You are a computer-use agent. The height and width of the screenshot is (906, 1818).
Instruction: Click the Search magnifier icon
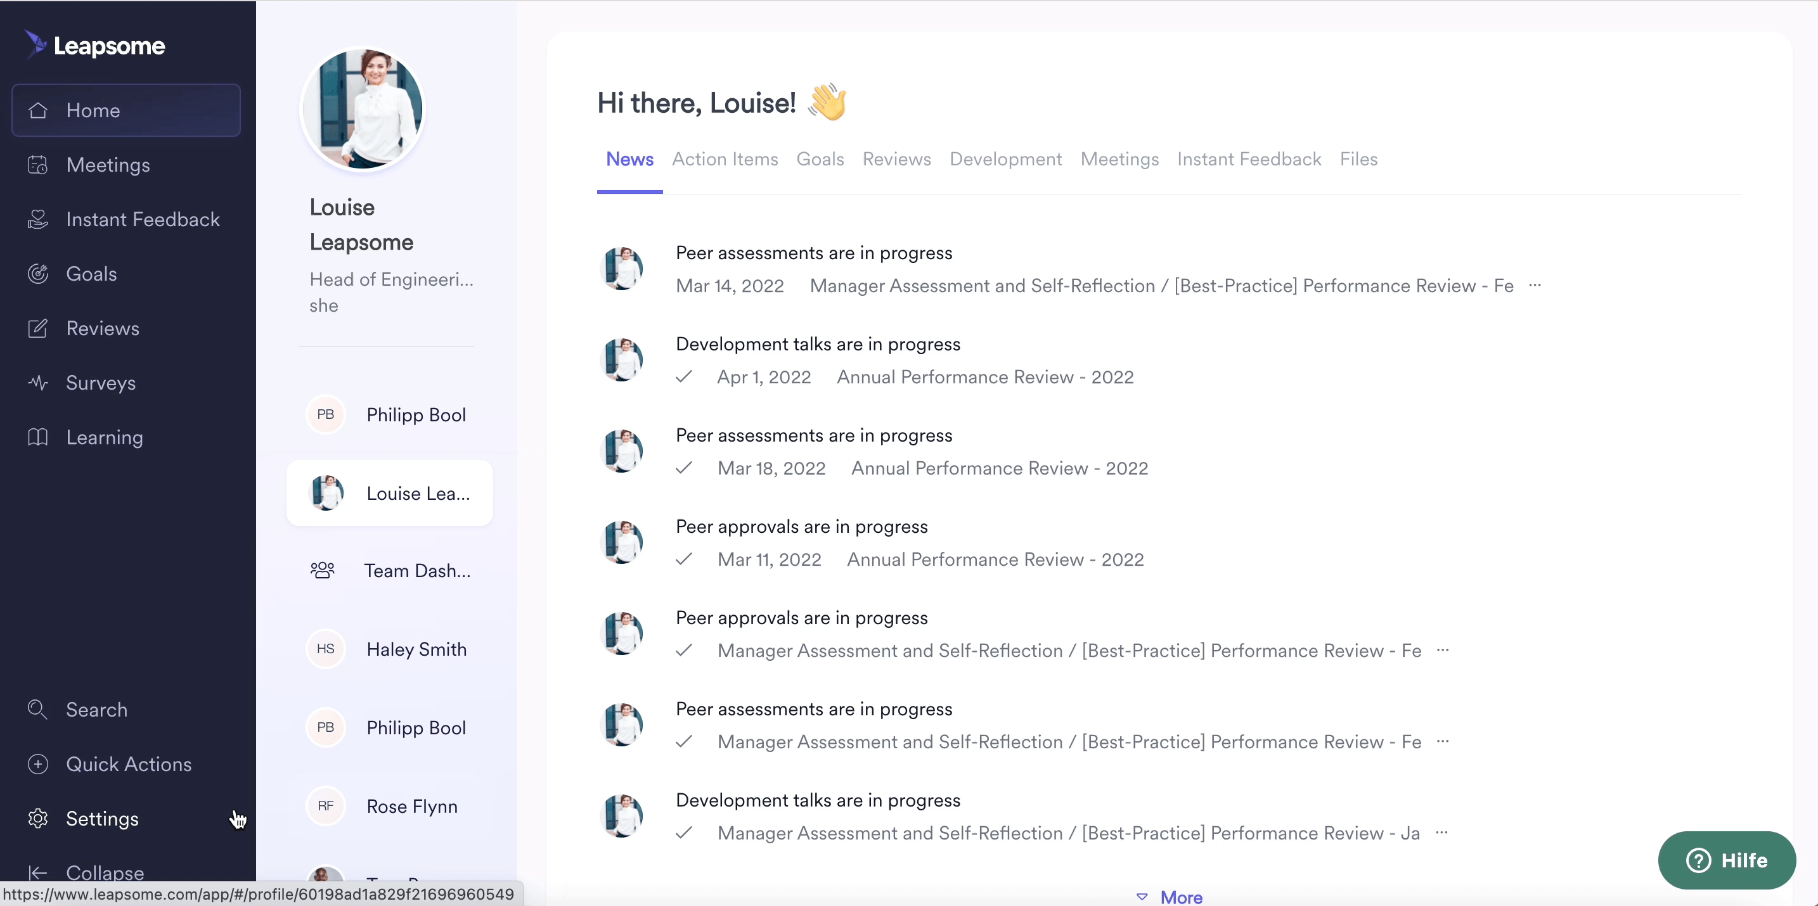(38, 709)
